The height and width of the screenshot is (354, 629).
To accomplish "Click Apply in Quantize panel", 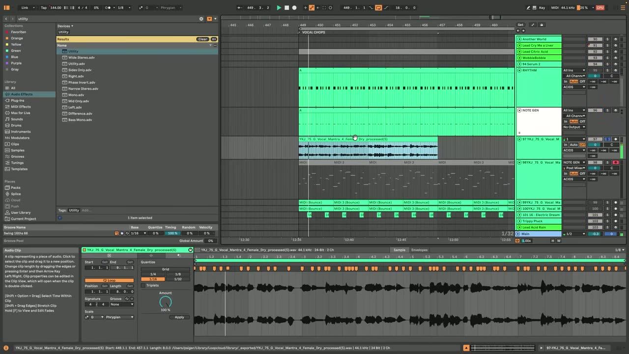I will (x=179, y=317).
